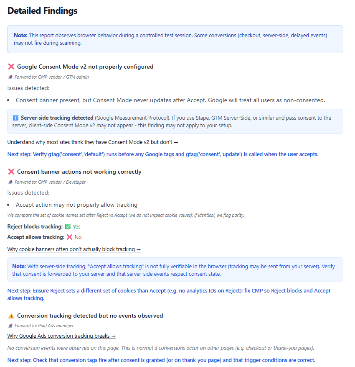This screenshot has width=355, height=367.
Task: Click the red X for Accept allows tracking
Action: point(68,236)
